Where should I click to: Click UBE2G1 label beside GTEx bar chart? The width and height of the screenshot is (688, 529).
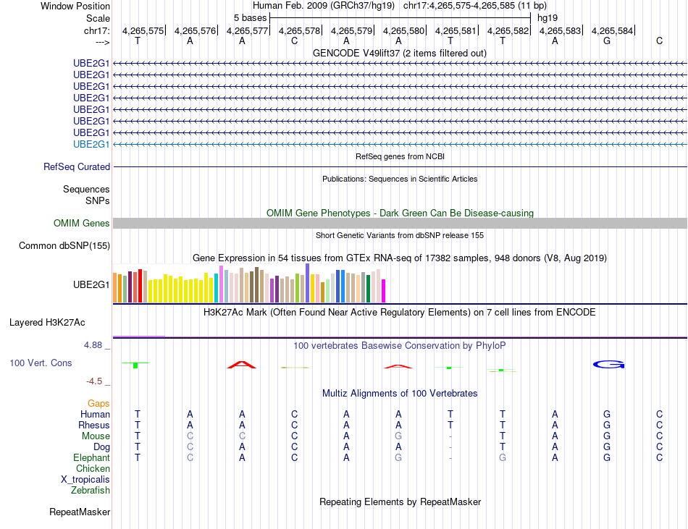pos(91,284)
